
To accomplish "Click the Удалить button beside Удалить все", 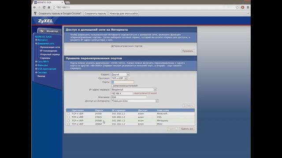I will pyautogui.click(x=172, y=129).
